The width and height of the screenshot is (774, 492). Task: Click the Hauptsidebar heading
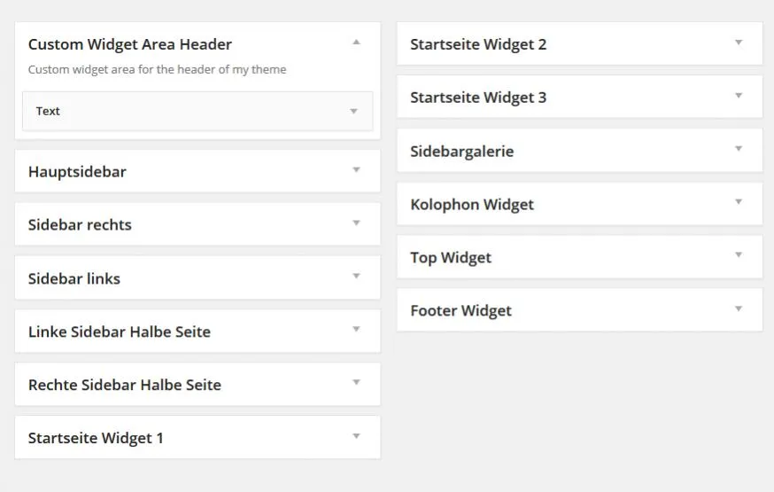78,172
